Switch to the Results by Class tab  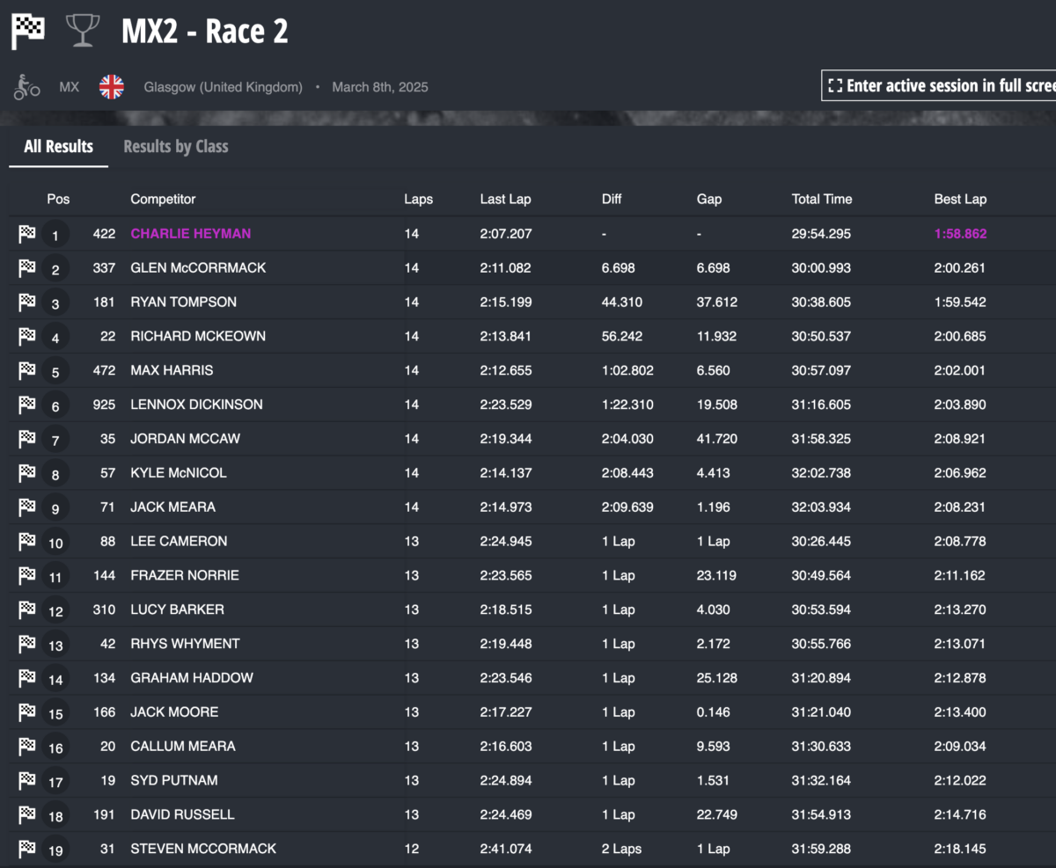(175, 147)
